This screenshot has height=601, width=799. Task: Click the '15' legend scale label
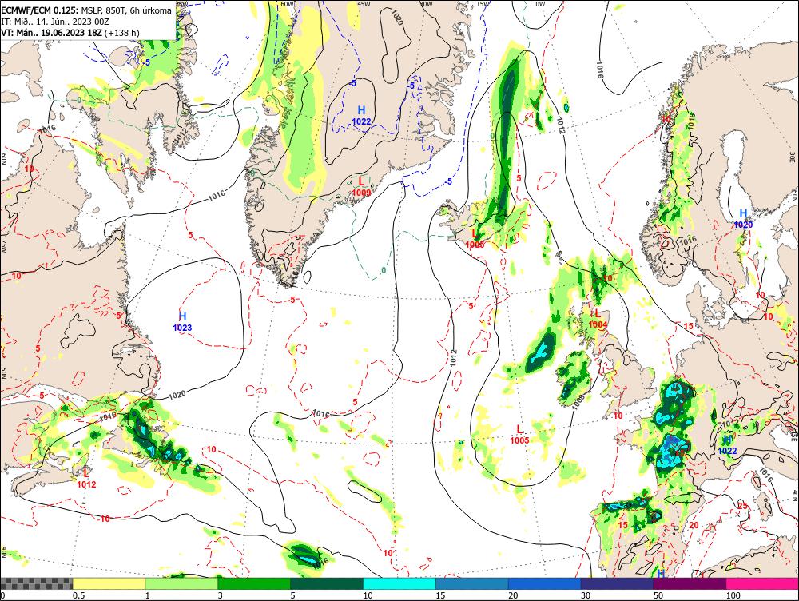(440, 595)
